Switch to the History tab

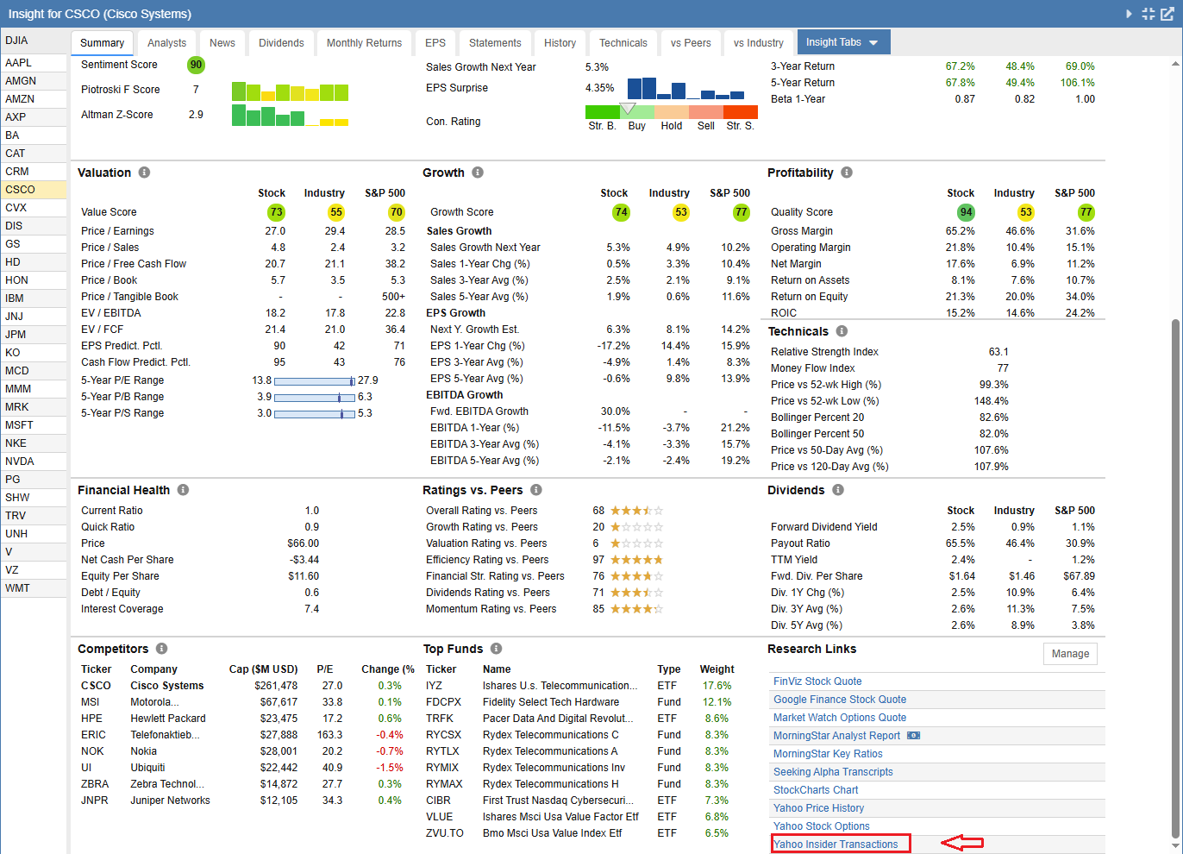560,43
